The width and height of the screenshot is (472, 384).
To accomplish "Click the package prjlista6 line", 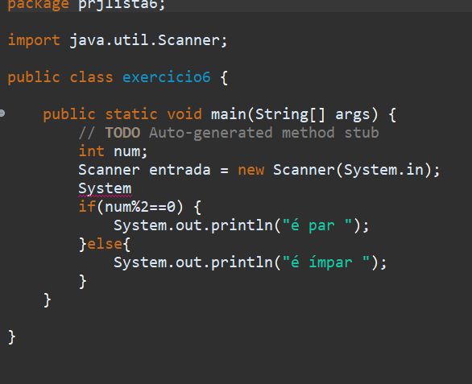I will [x=86, y=5].
